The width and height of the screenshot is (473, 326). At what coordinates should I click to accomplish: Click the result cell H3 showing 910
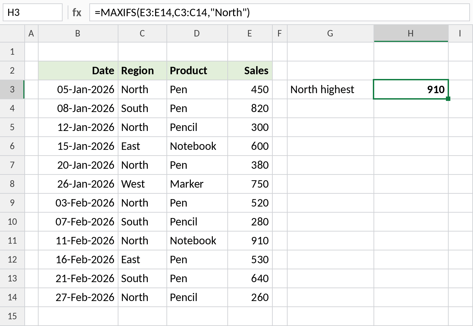click(411, 89)
